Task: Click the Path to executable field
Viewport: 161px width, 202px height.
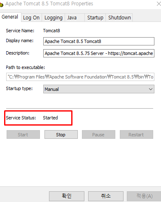Action: [x=80, y=77]
